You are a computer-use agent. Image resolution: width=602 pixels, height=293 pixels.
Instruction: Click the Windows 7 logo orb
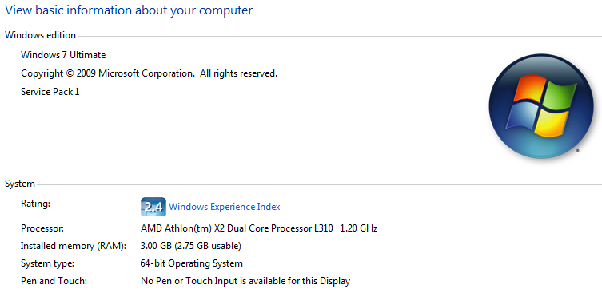[x=540, y=106]
